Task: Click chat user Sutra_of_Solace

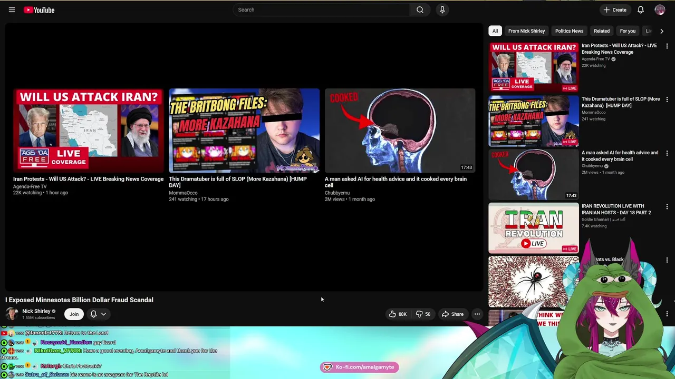Action: click(x=46, y=374)
